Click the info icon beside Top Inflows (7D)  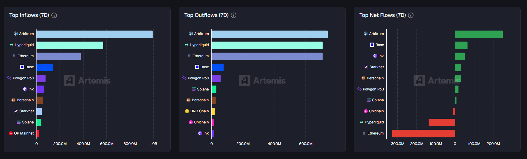54,15
